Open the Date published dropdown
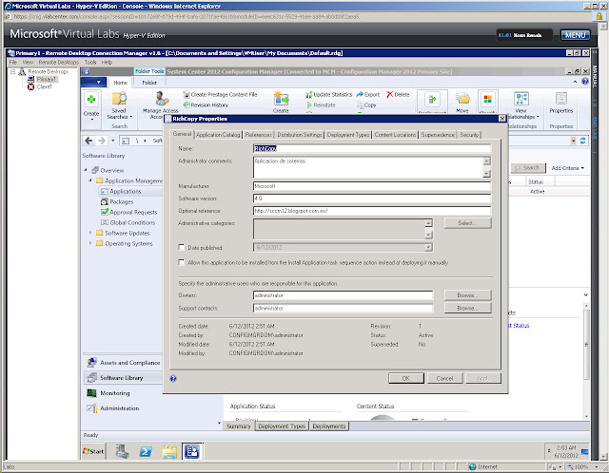This screenshot has height=473, width=609. pyautogui.click(x=428, y=247)
